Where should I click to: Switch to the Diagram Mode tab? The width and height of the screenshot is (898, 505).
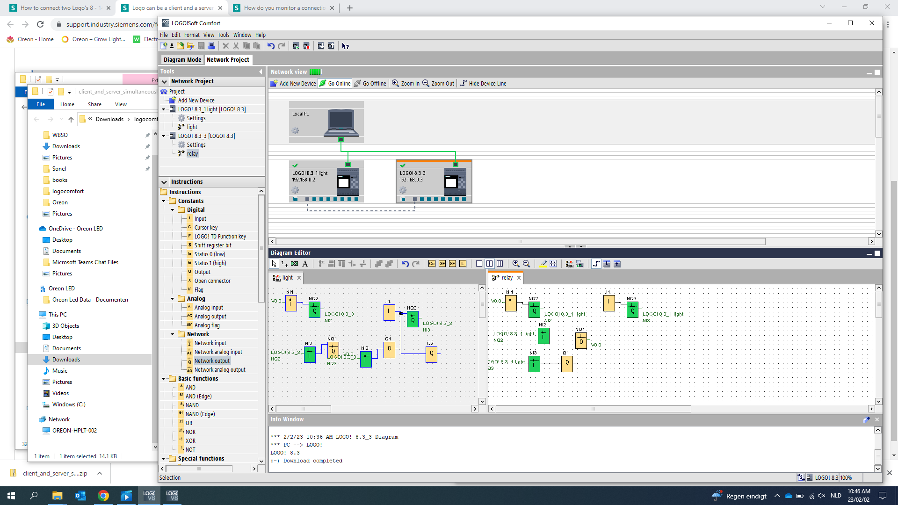coord(182,60)
